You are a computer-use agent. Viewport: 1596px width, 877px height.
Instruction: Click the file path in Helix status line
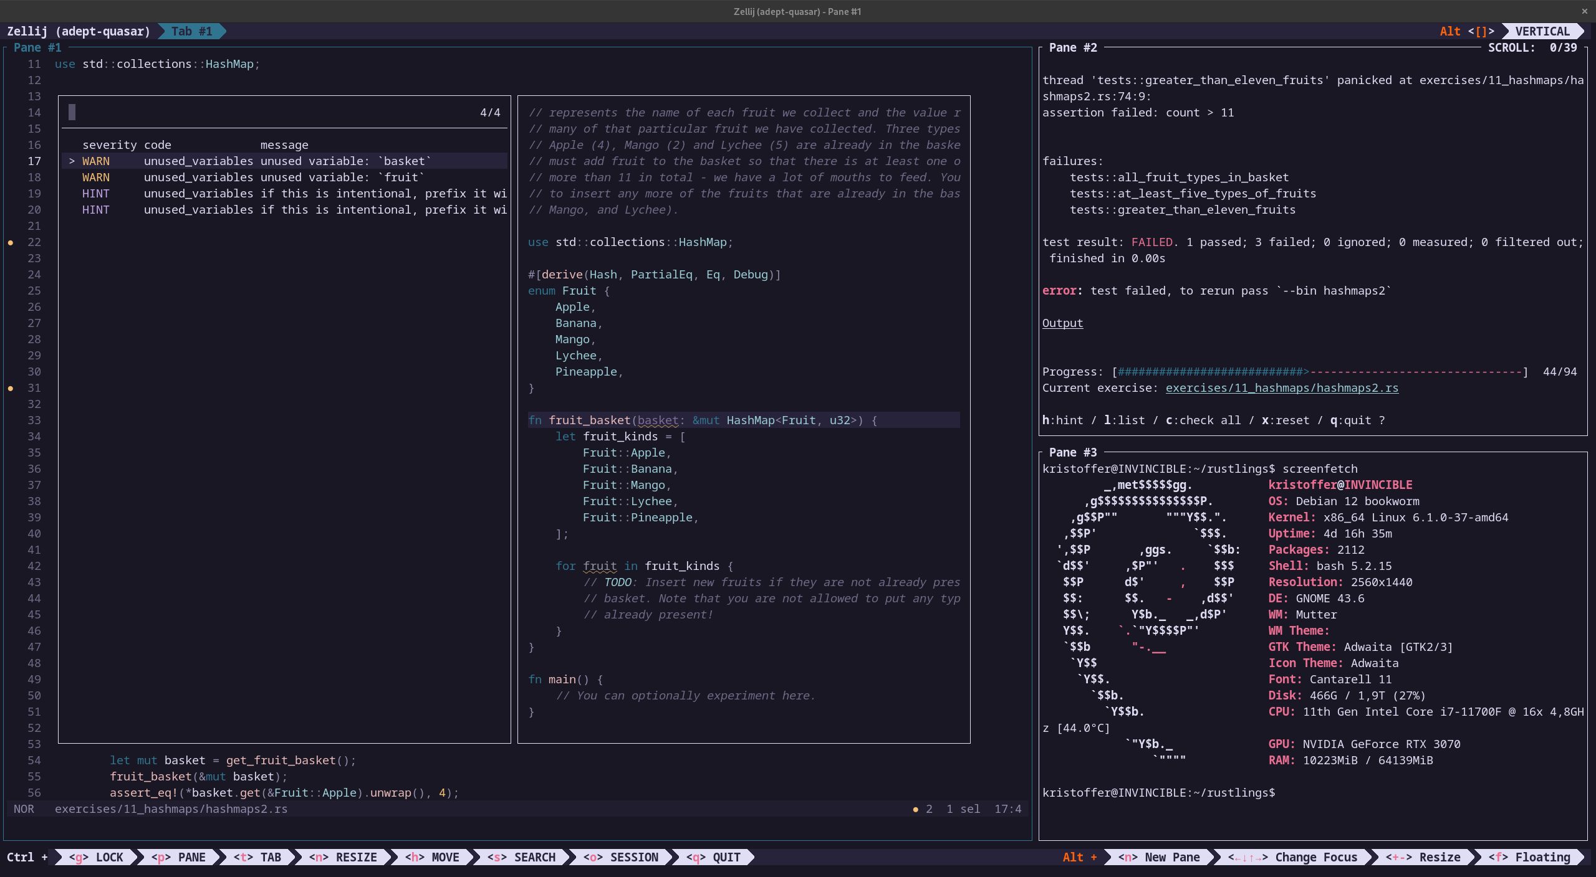171,808
